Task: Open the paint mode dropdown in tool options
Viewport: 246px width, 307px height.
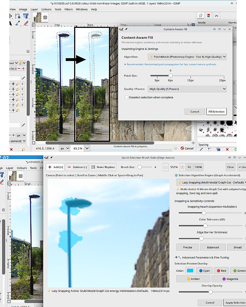Action: (14, 63)
